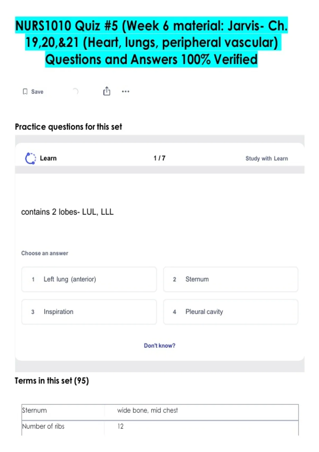The image size is (319, 452).
Task: Click the 'Save' text label
Action: 37,92
